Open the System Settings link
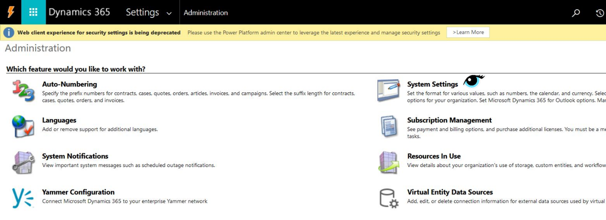 pyautogui.click(x=433, y=84)
